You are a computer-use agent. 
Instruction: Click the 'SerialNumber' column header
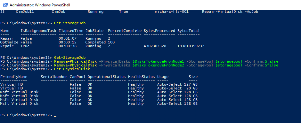54,77
